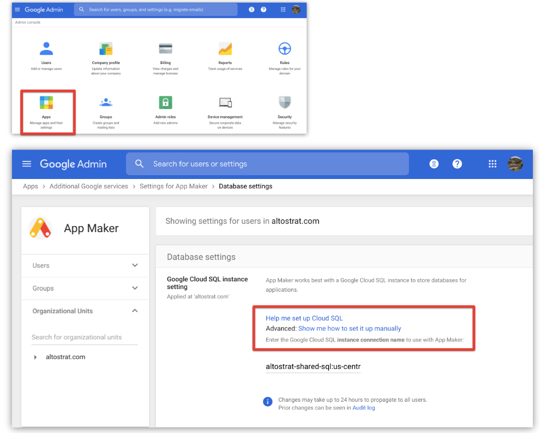Click Help me set up Cloud SQL link
This screenshot has width=540, height=433.
coord(304,318)
